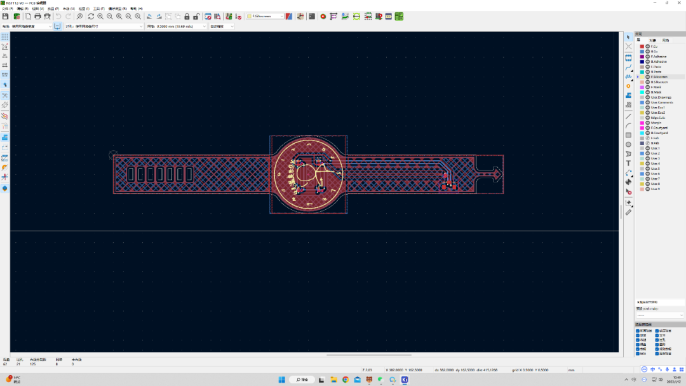Select the User.Drawings layer row
The image size is (686, 386).
pos(661,97)
